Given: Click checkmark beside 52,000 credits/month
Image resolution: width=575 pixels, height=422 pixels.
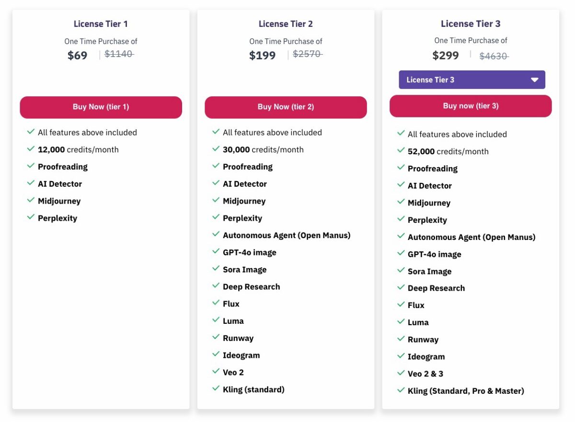Looking at the screenshot, I should pyautogui.click(x=401, y=150).
